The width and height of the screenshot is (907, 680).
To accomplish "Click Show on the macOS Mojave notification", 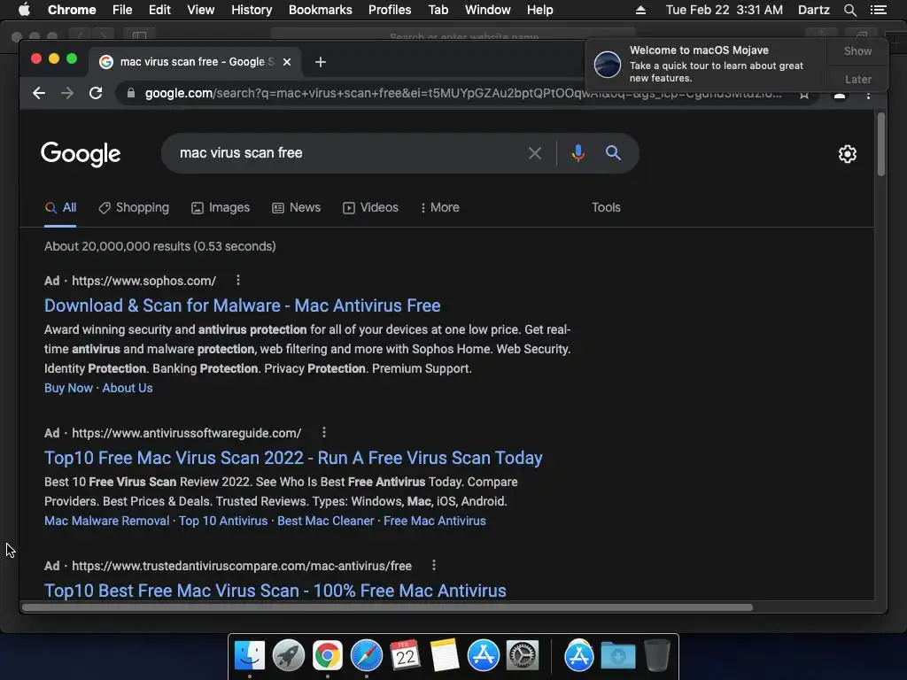I will [857, 50].
